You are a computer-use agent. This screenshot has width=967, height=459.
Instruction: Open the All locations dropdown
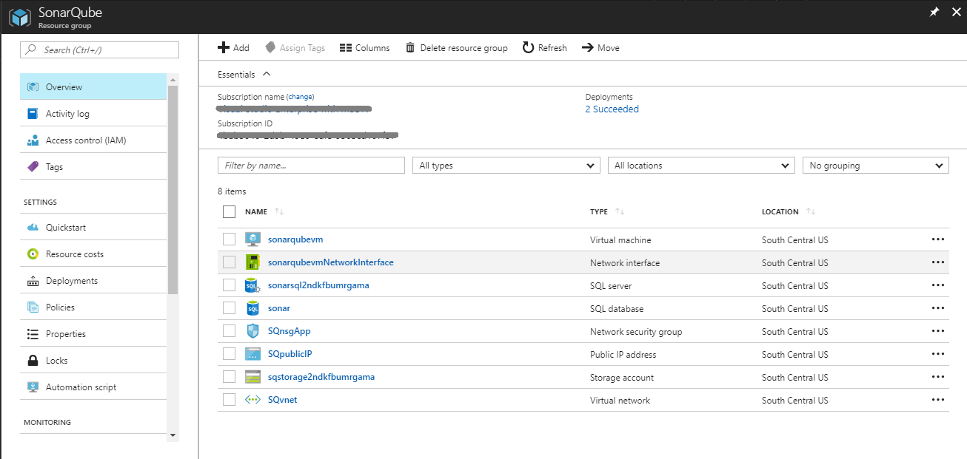click(701, 166)
